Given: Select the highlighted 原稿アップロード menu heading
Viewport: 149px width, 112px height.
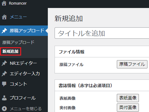Looking at the screenshot, I should pyautogui.click(x=27, y=31).
